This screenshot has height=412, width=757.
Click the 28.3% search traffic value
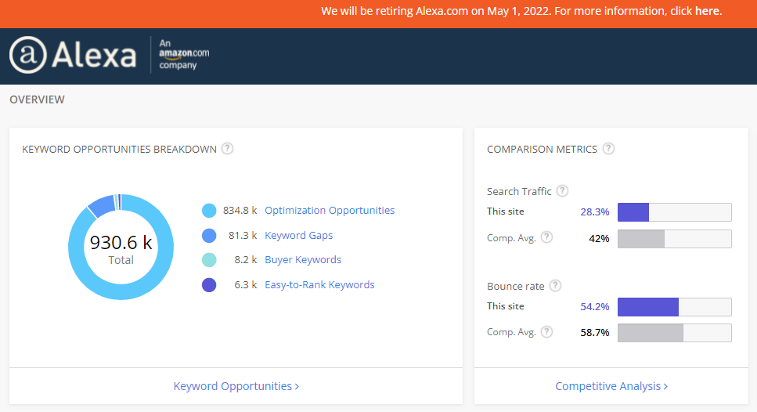(595, 212)
